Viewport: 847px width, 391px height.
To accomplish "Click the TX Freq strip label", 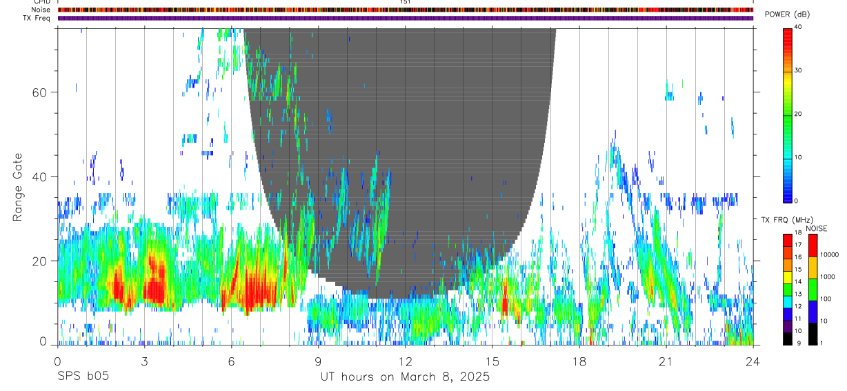I will (x=37, y=18).
